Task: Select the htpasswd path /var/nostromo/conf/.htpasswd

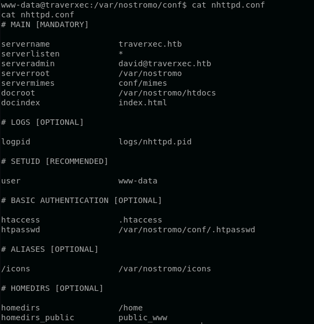Action: 186,230
